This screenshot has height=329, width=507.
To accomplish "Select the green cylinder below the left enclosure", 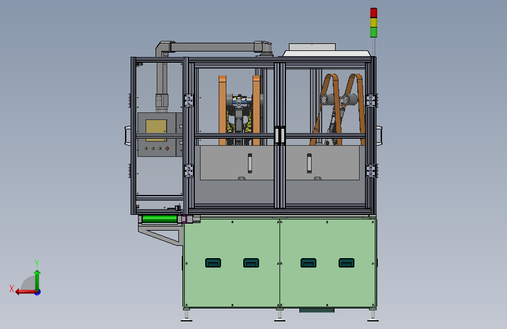I will tap(160, 219).
